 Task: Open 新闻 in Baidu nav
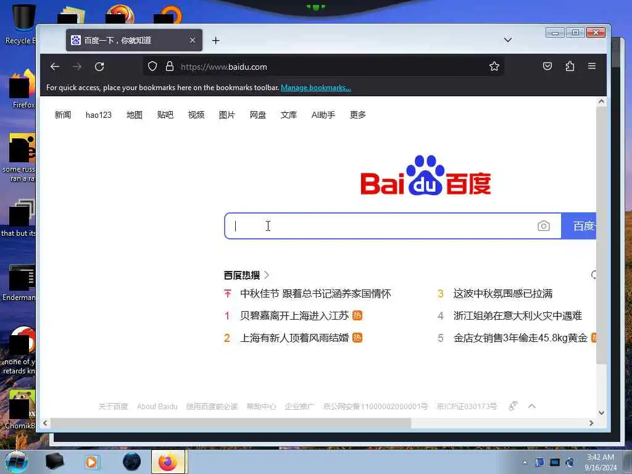pyautogui.click(x=63, y=115)
